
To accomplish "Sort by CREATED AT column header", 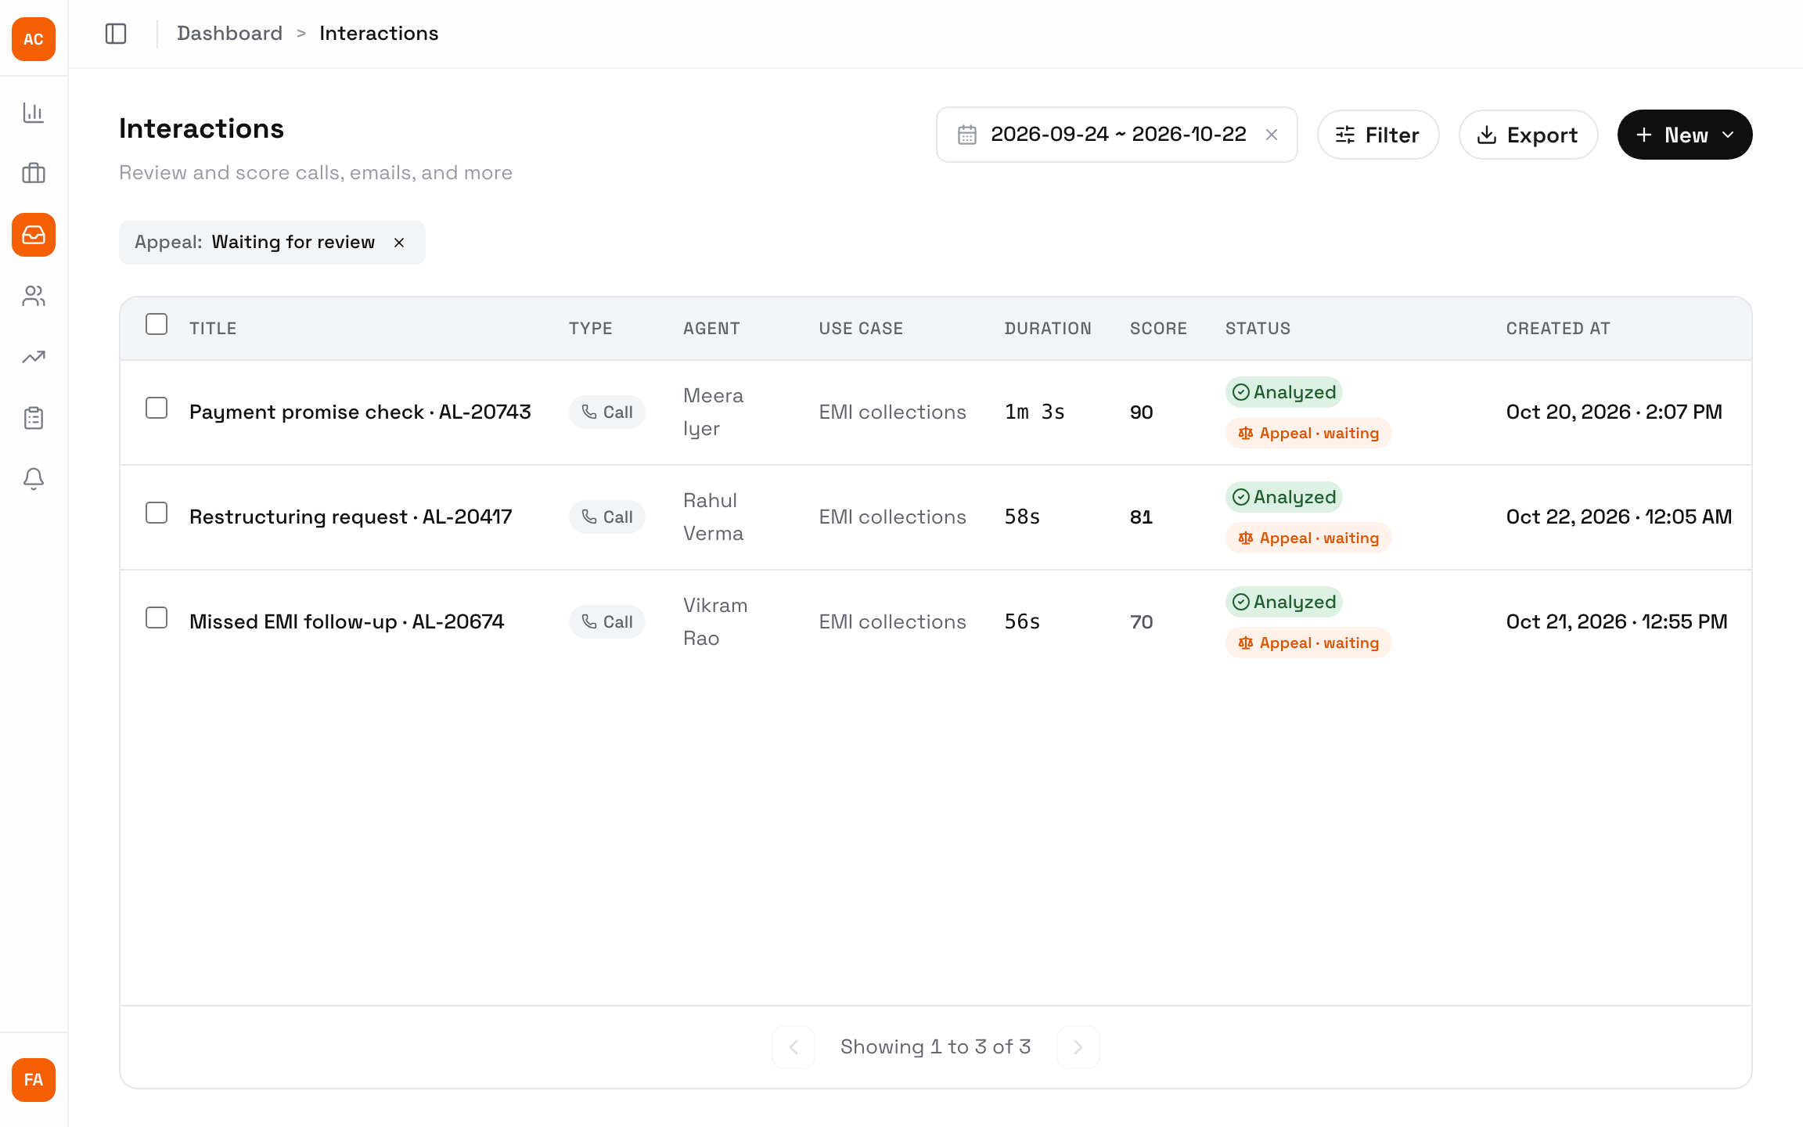I will coord(1558,329).
